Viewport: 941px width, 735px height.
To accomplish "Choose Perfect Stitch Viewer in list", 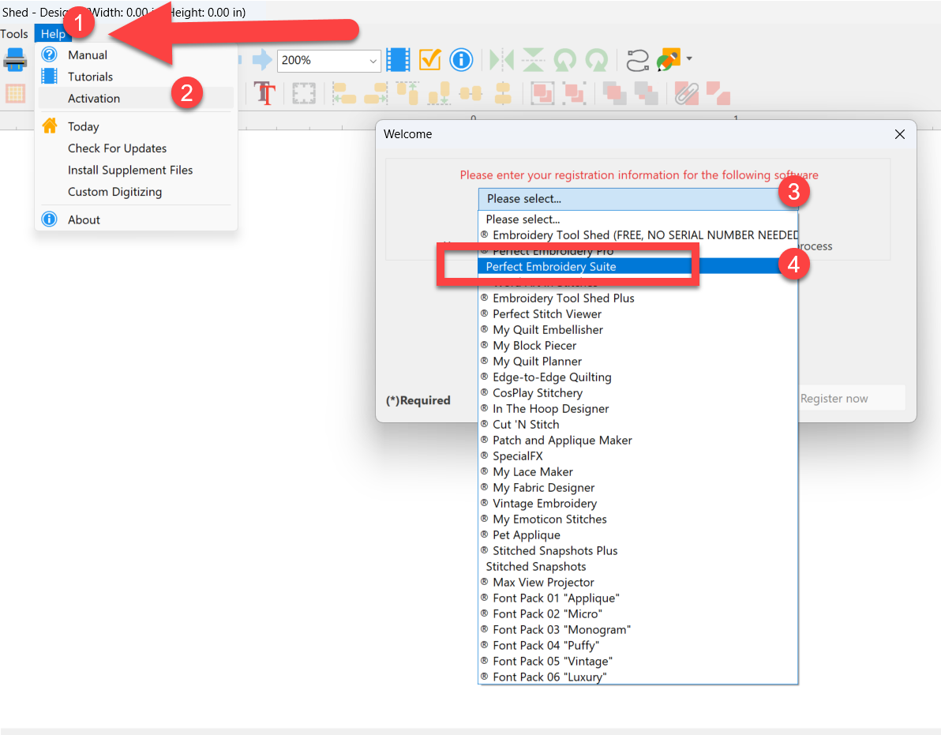I will coord(638,313).
